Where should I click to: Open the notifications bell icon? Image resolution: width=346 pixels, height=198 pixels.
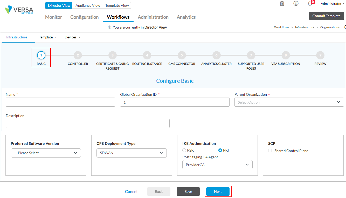[x=310, y=4]
